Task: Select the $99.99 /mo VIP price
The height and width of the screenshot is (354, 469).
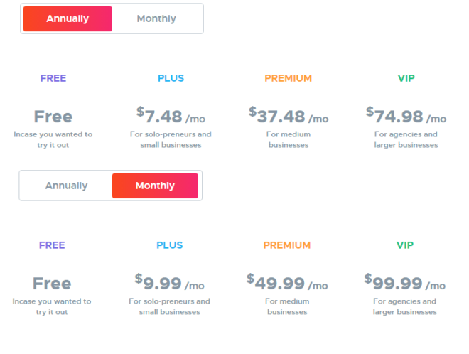Action: coord(405,283)
